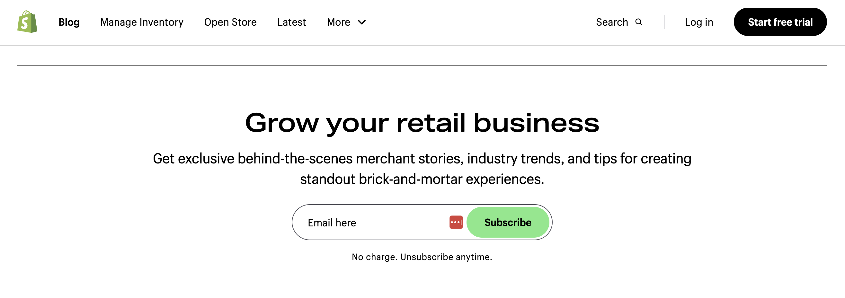Expand the More navigation menu
The width and height of the screenshot is (845, 298).
click(x=346, y=22)
